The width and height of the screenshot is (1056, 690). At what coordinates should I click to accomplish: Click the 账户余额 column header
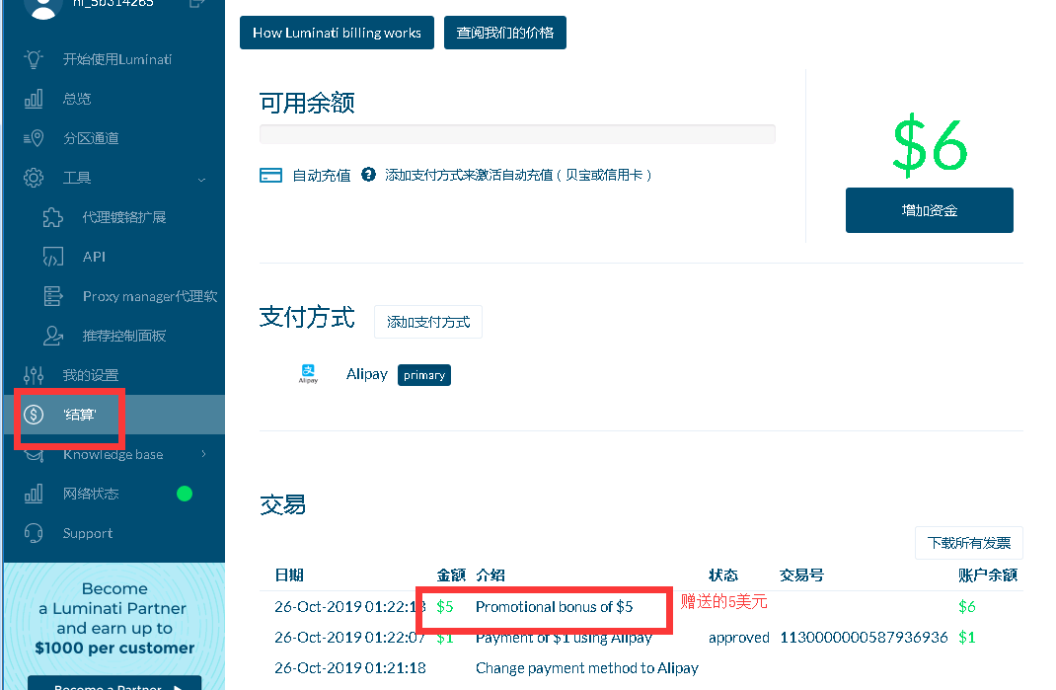[x=988, y=575]
